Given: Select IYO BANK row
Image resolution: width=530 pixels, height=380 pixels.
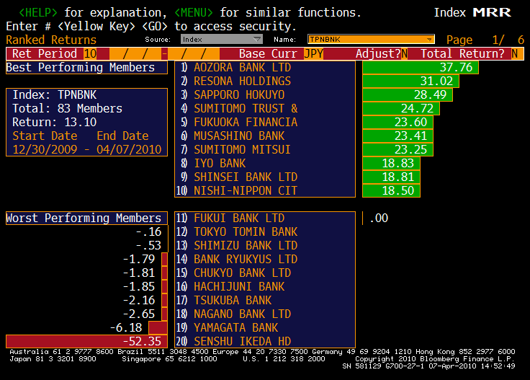Looking at the screenshot, I should [265, 164].
